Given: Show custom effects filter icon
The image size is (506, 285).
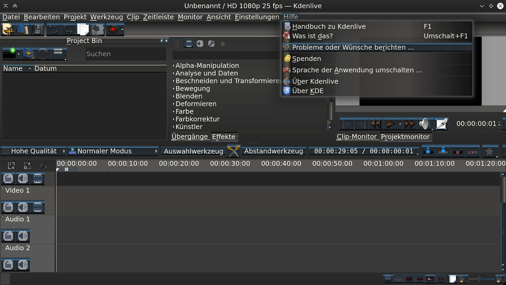Looking at the screenshot, I should pyautogui.click(x=212, y=44).
